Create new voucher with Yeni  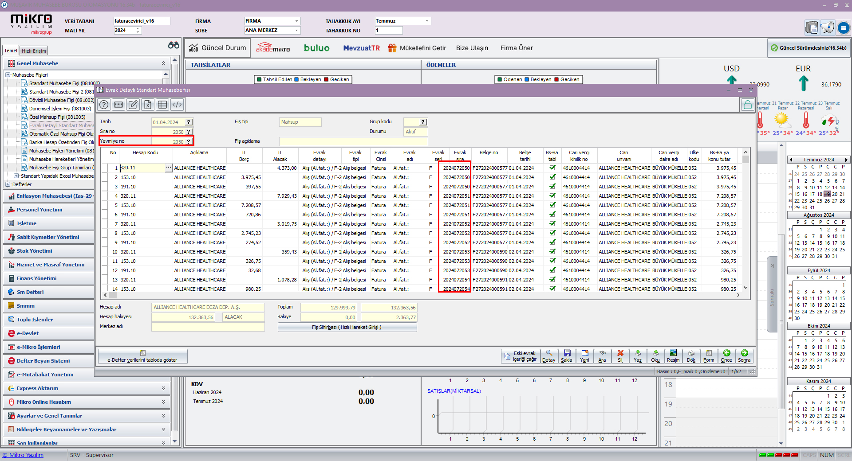pyautogui.click(x=584, y=356)
